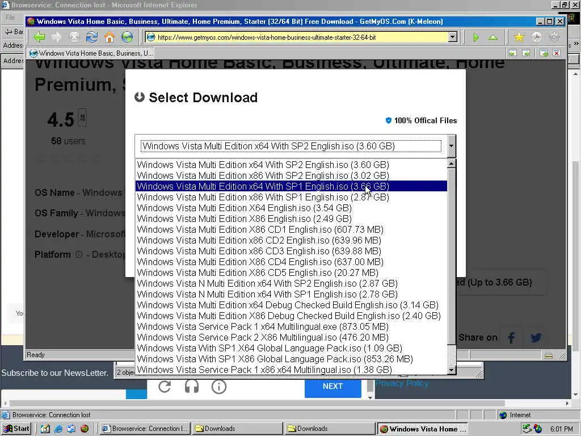The image size is (581, 436).
Task: Click the previous tab icon on the tab bar
Action: point(513,53)
